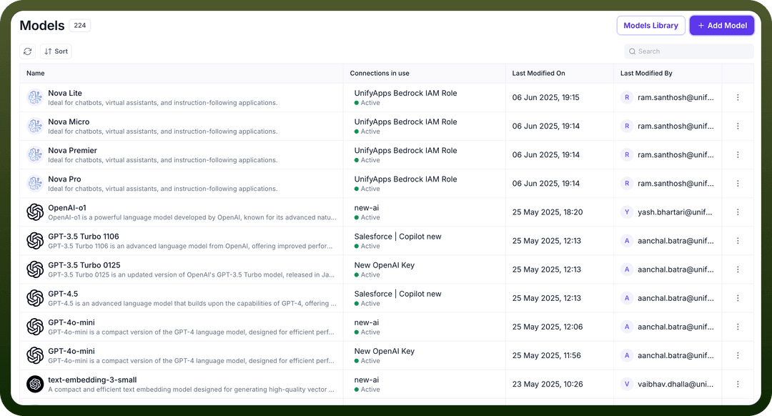The image size is (772, 416).
Task: Click the Y avatar for yash.bhartari
Action: pyautogui.click(x=627, y=212)
